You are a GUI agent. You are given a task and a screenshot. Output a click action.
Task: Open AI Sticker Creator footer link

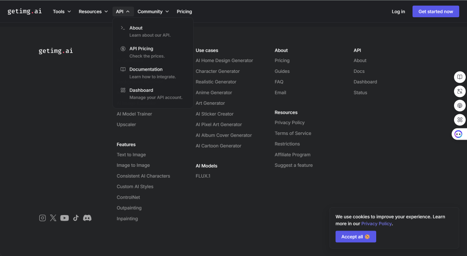point(214,114)
